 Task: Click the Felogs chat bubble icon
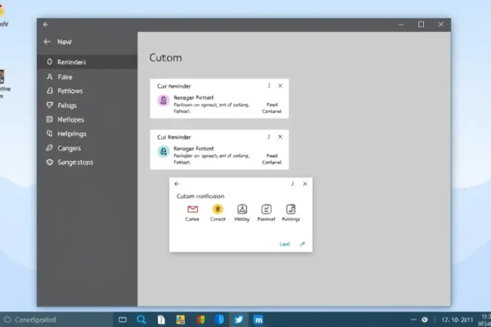point(49,105)
